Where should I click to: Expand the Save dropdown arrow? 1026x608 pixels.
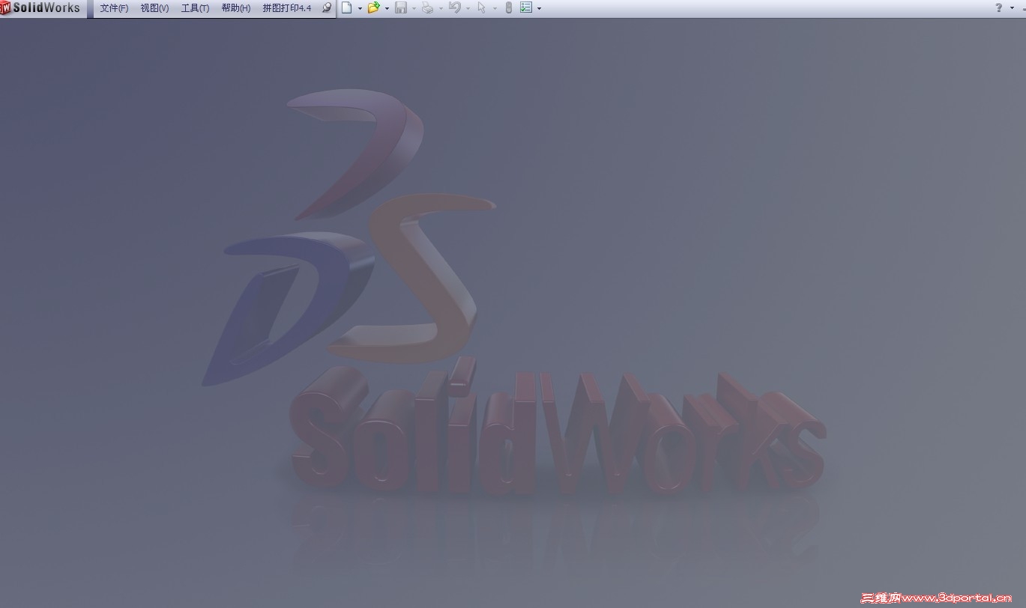tap(414, 9)
